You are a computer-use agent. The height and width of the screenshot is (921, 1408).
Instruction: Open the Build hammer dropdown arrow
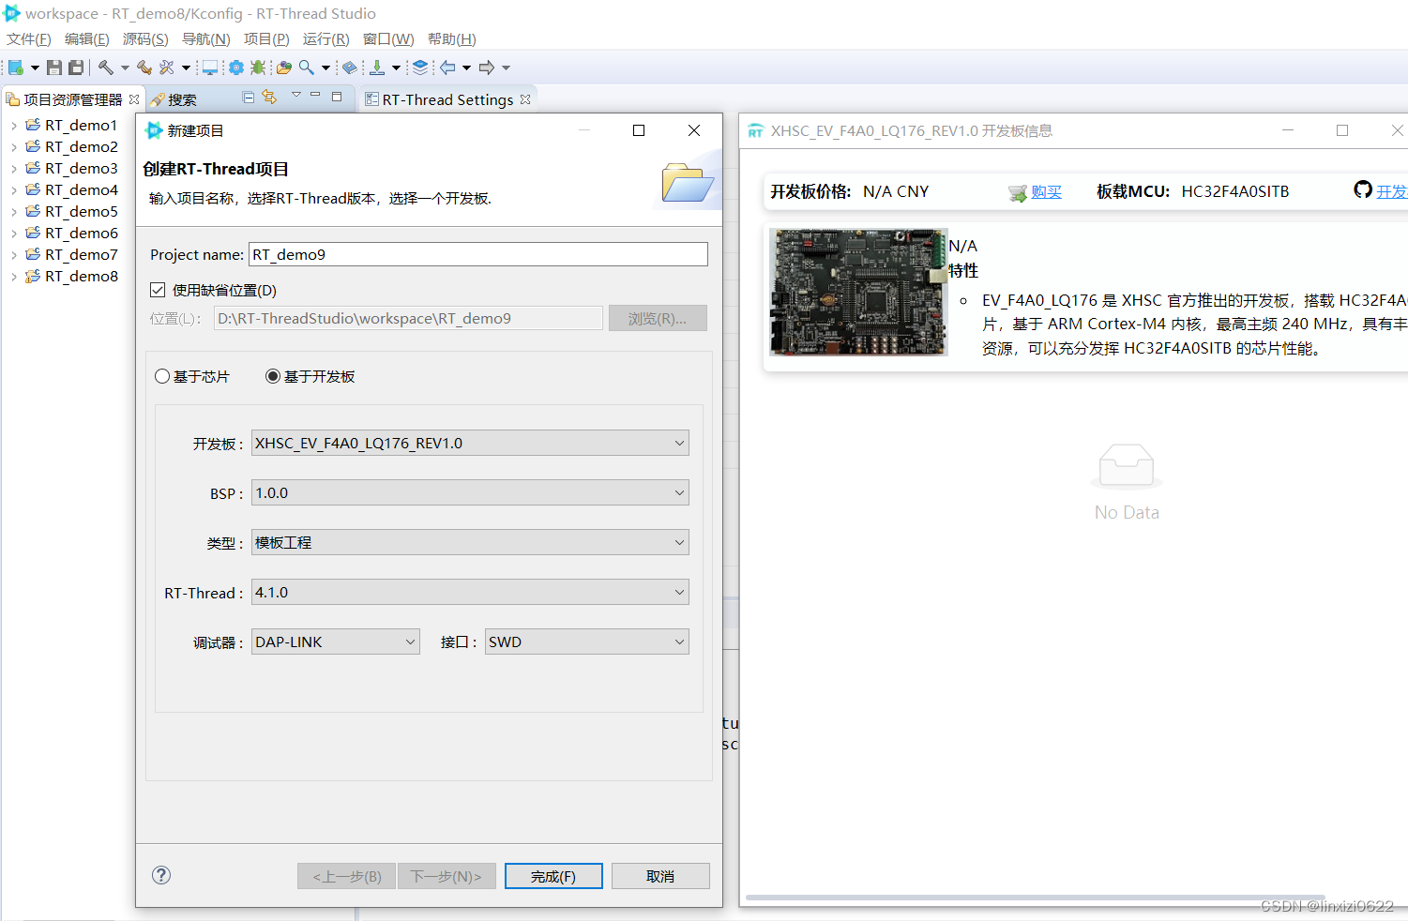tap(125, 68)
